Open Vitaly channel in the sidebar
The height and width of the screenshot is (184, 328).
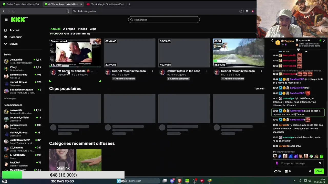pyautogui.click(x=23, y=68)
